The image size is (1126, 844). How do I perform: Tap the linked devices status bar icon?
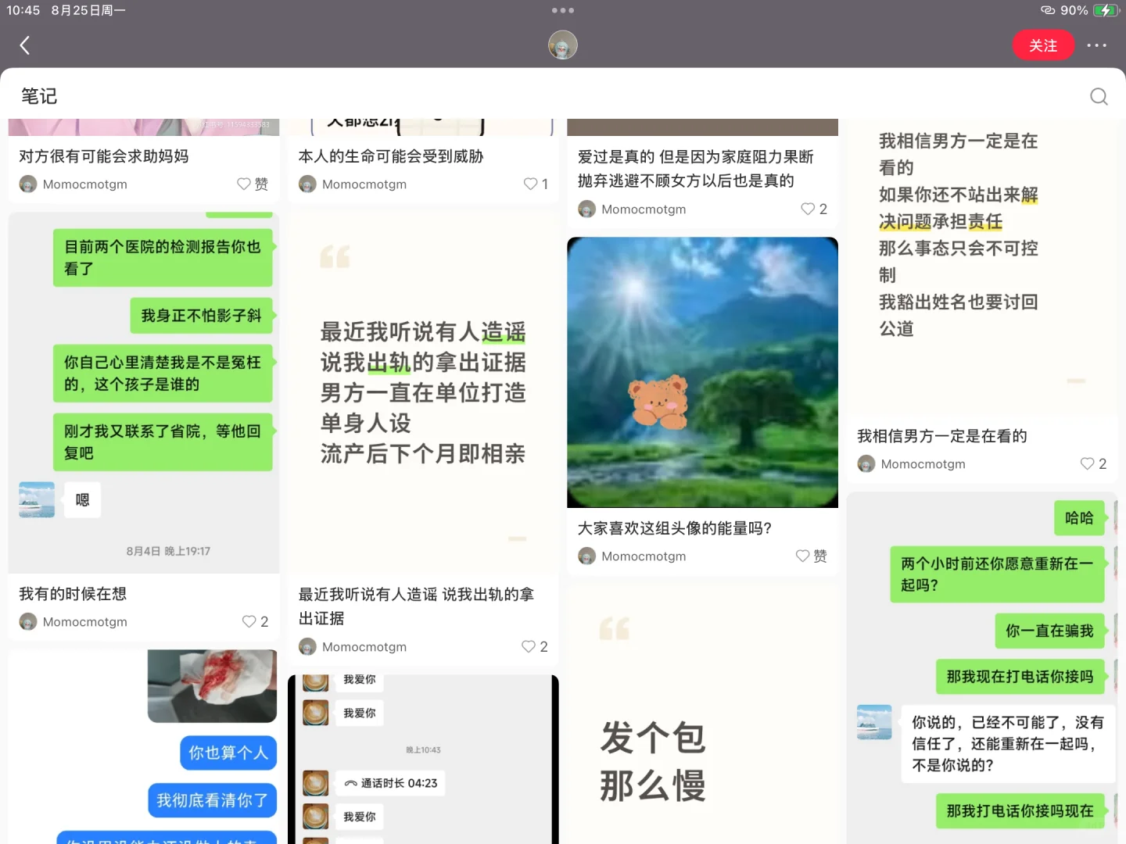click(x=1047, y=10)
